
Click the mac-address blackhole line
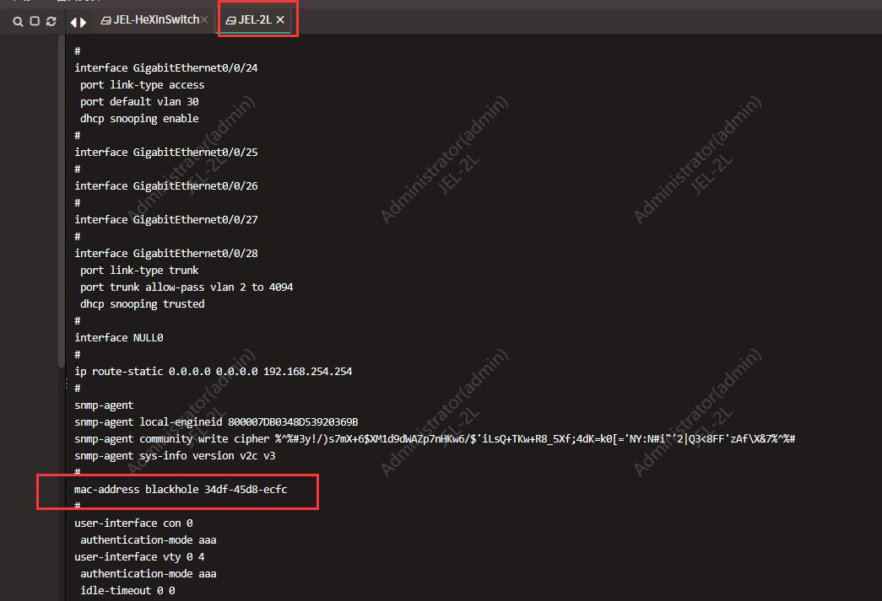[181, 489]
